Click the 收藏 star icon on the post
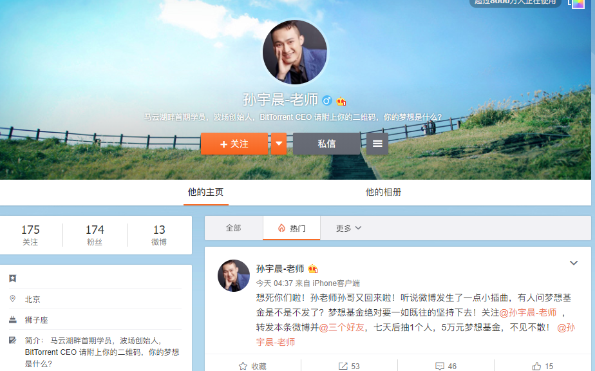Viewport: 595px width, 371px height. click(x=243, y=366)
